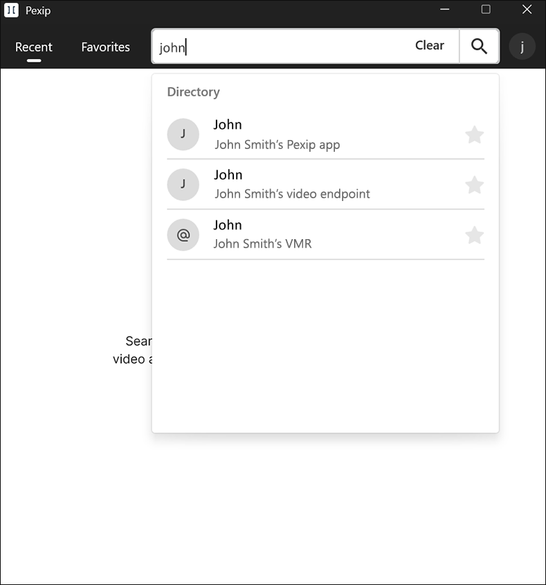546x585 pixels.
Task: Minimize the Pexip window
Action: click(445, 10)
